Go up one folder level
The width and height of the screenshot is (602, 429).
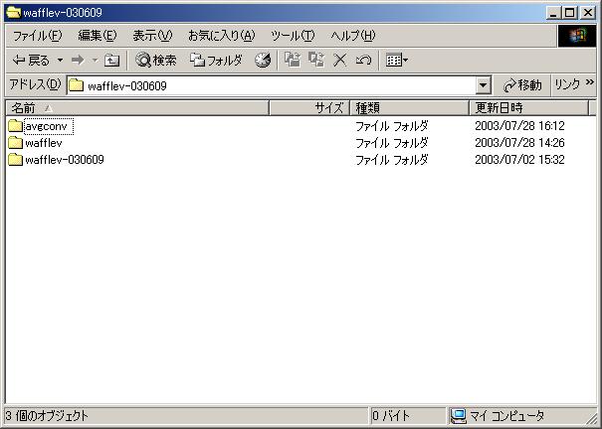(111, 61)
